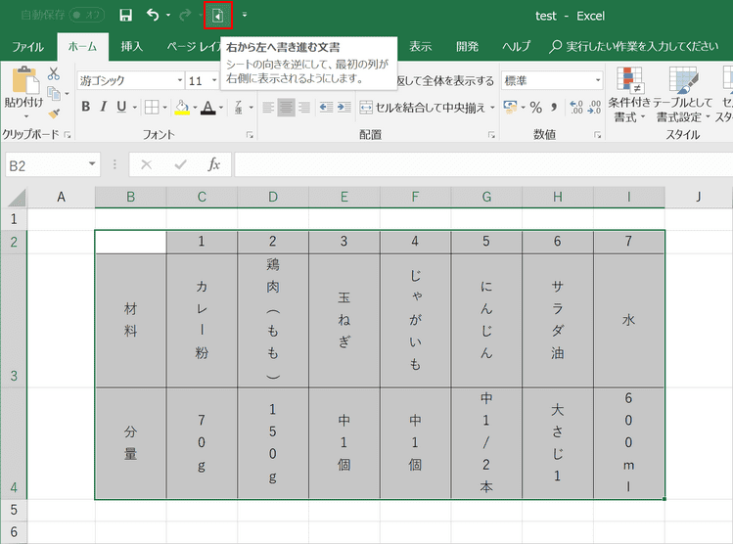Toggle Underline formatting
Viewport: 733px width, 544px height.
[121, 107]
